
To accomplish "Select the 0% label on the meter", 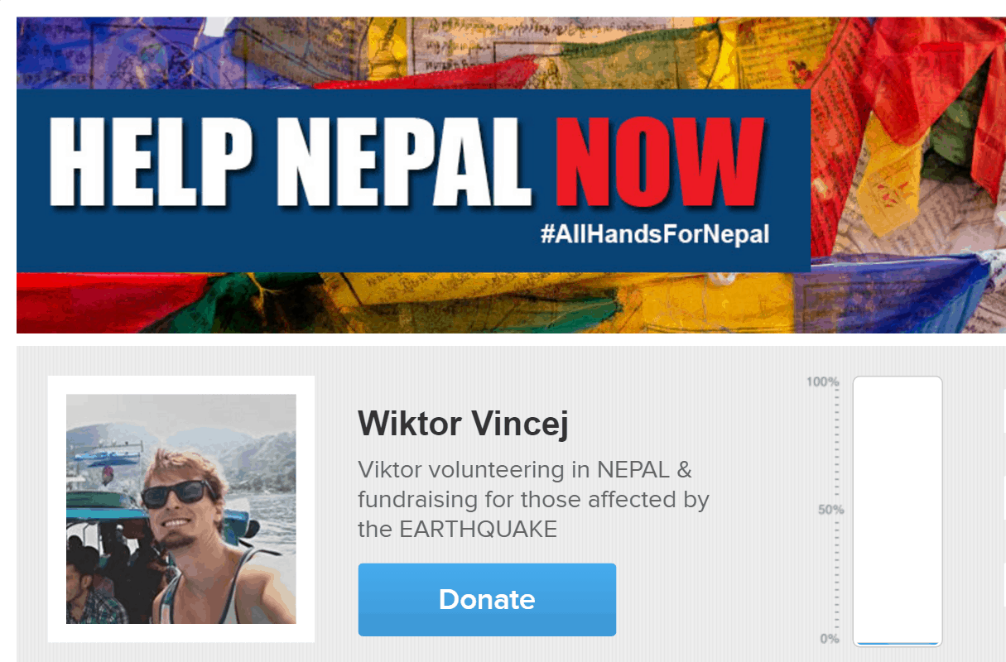I will pyautogui.click(x=830, y=639).
